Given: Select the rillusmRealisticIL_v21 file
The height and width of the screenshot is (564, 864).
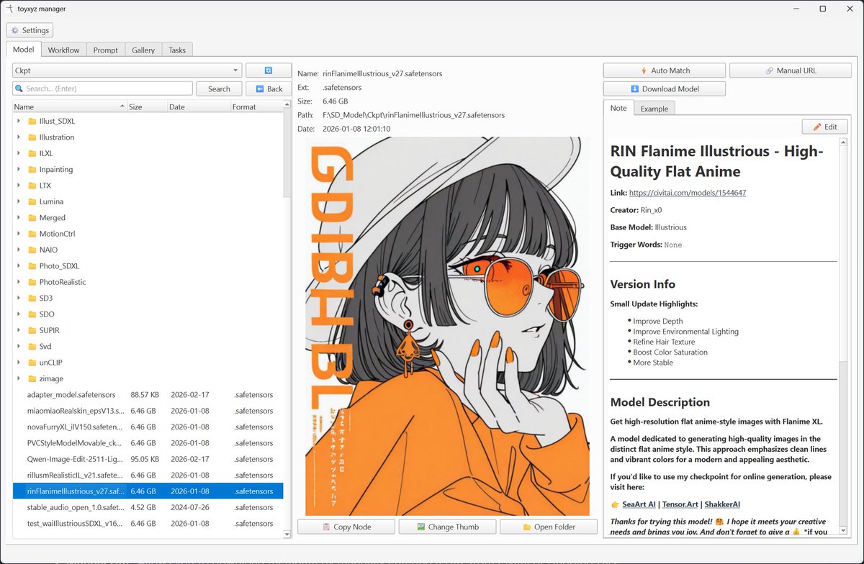Looking at the screenshot, I should [x=148, y=476].
